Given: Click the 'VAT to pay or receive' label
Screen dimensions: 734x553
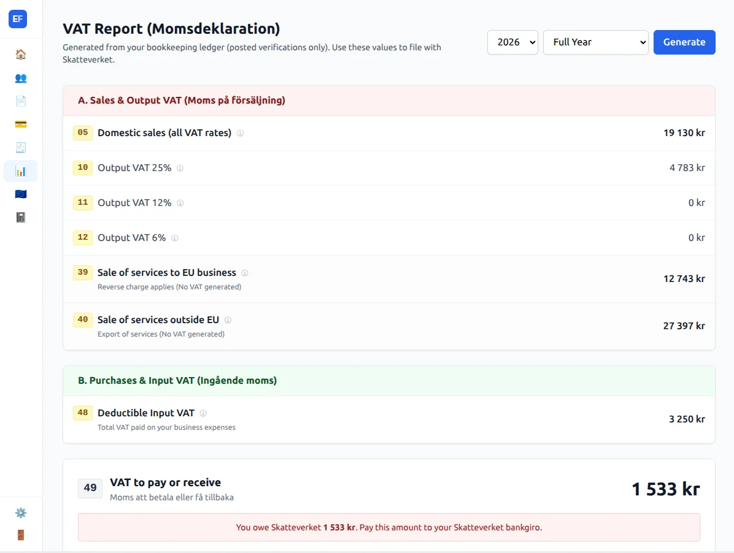Looking at the screenshot, I should (165, 482).
